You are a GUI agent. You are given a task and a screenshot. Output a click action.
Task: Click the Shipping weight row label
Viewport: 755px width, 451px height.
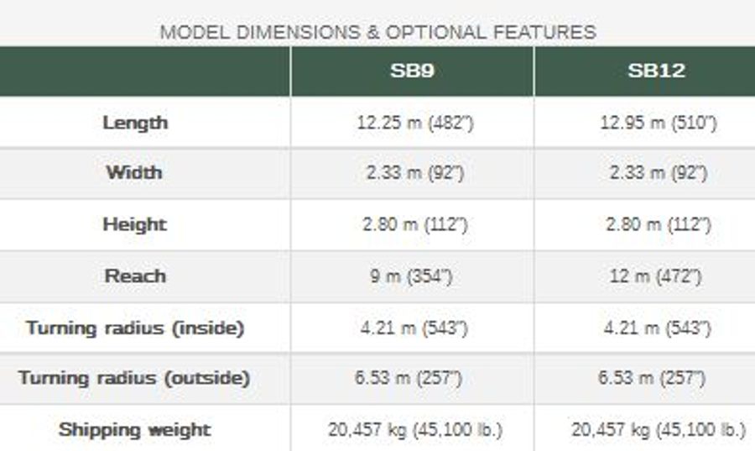pos(134,430)
